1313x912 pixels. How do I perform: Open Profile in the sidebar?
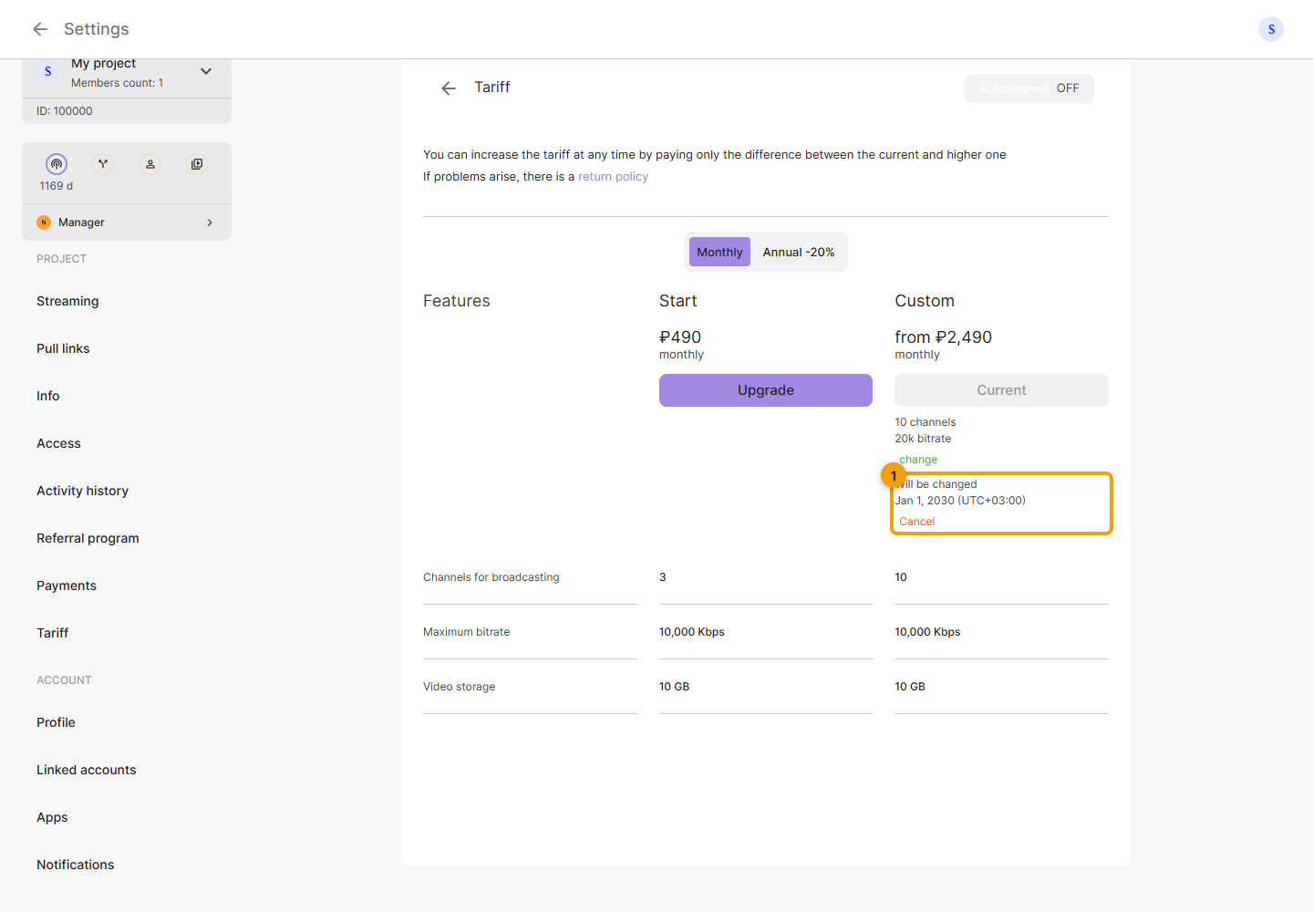click(56, 722)
